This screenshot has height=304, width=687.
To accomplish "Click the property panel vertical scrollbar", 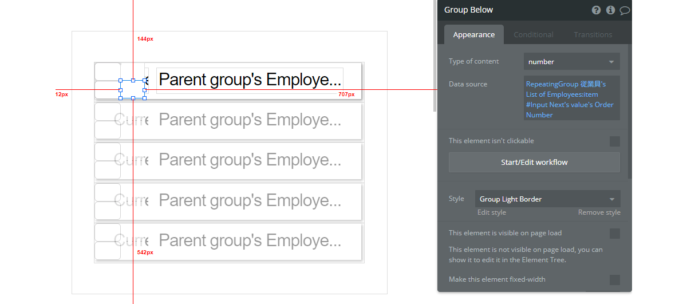I will click(x=630, y=112).
